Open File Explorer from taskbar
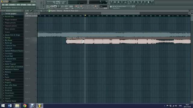The height and width of the screenshot is (108, 193). point(17,106)
